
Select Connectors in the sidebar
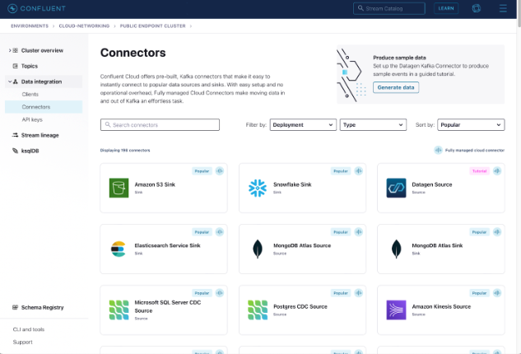[44, 107]
